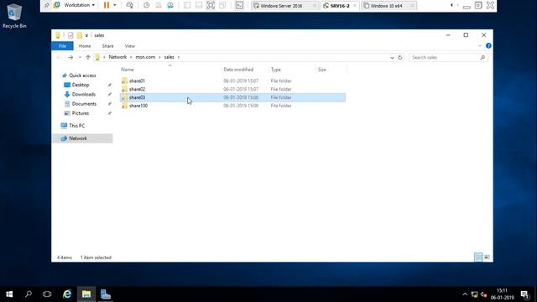The width and height of the screenshot is (537, 302).
Task: Click the VMware pin toolbar icon
Action: coord(47,5)
